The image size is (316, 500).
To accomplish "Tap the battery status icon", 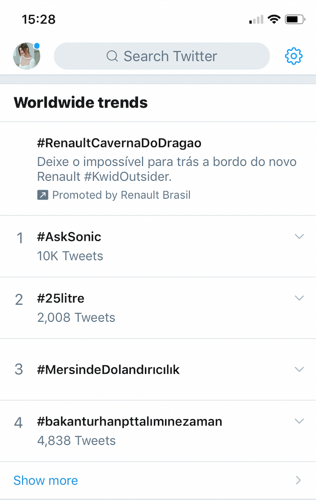I will coord(294,19).
